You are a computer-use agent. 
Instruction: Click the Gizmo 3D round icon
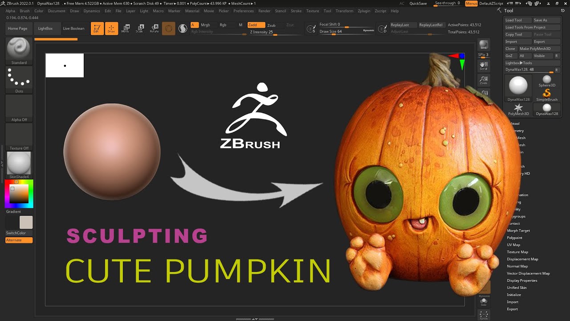point(168,29)
